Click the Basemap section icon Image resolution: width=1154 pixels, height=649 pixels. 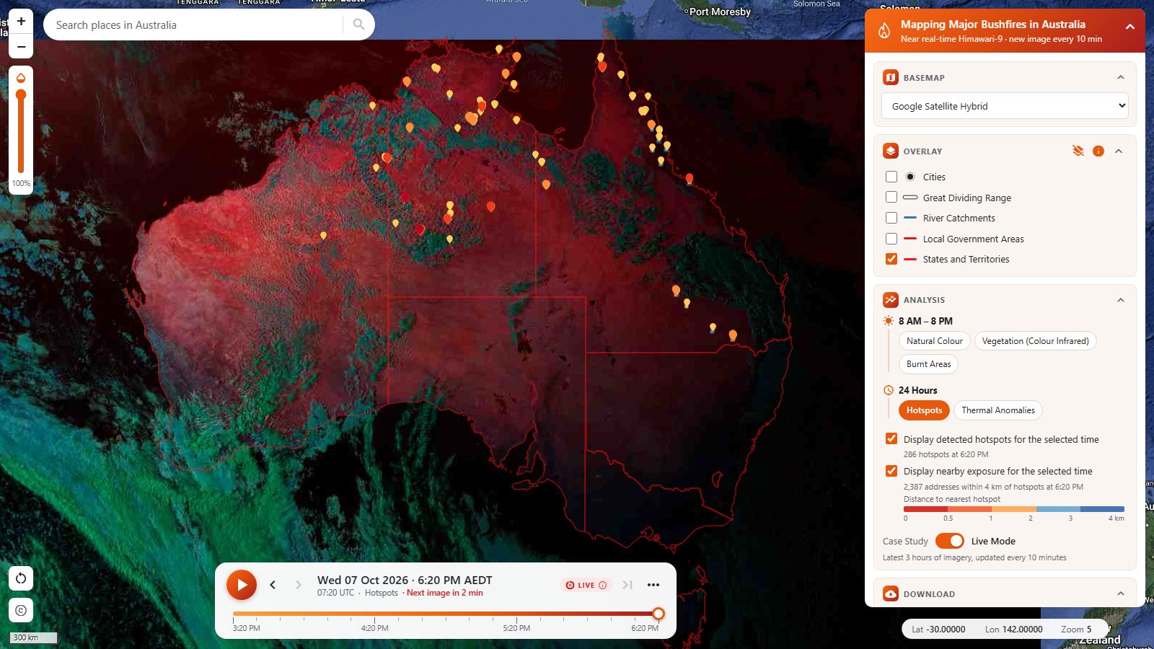point(891,77)
